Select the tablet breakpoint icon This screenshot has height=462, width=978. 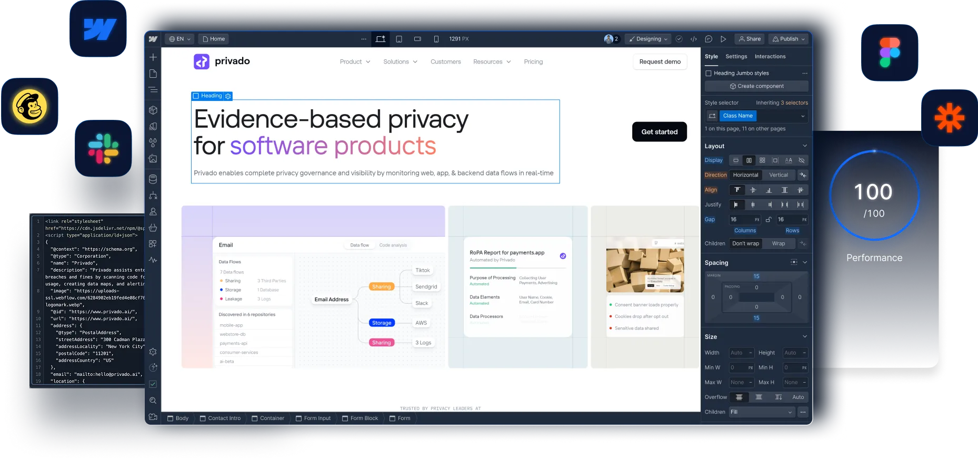pyautogui.click(x=399, y=39)
